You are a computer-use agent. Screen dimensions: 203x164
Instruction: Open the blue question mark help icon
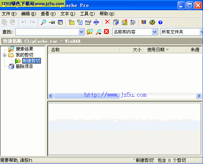(x=160, y=22)
